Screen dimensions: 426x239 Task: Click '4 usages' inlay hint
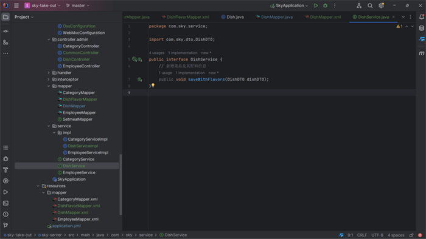156,53
